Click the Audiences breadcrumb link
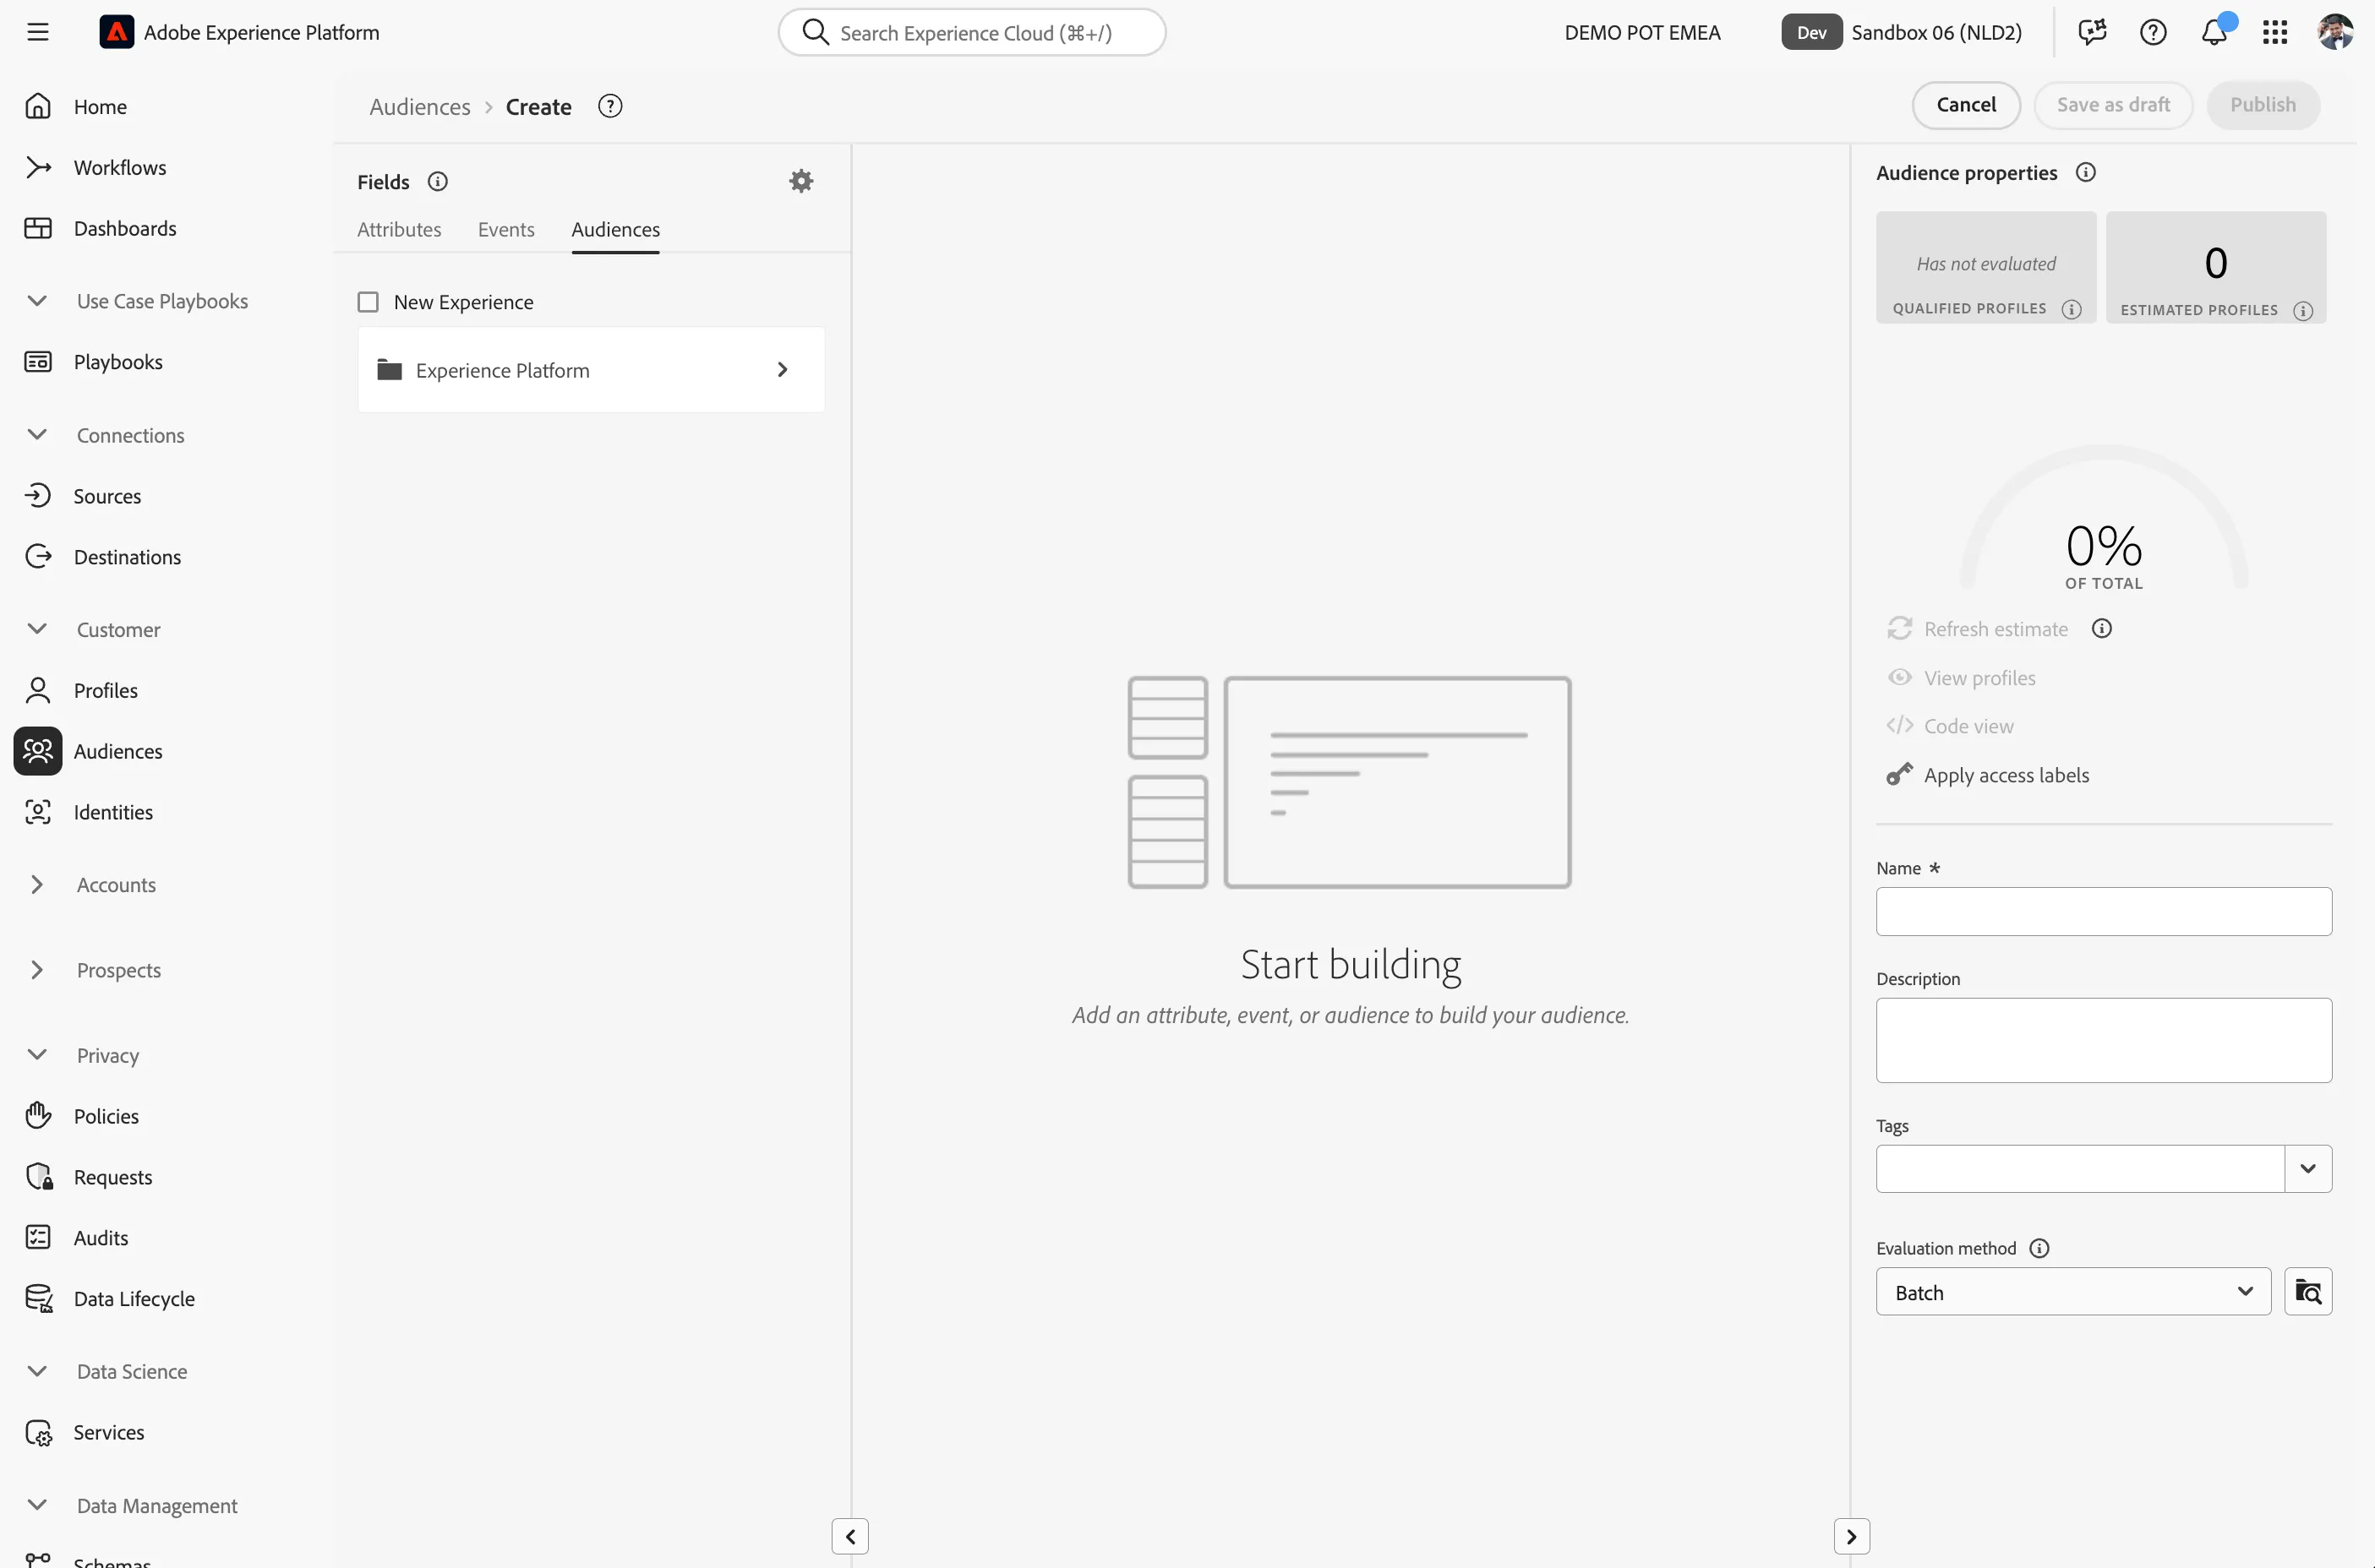2375x1568 pixels. tap(420, 106)
